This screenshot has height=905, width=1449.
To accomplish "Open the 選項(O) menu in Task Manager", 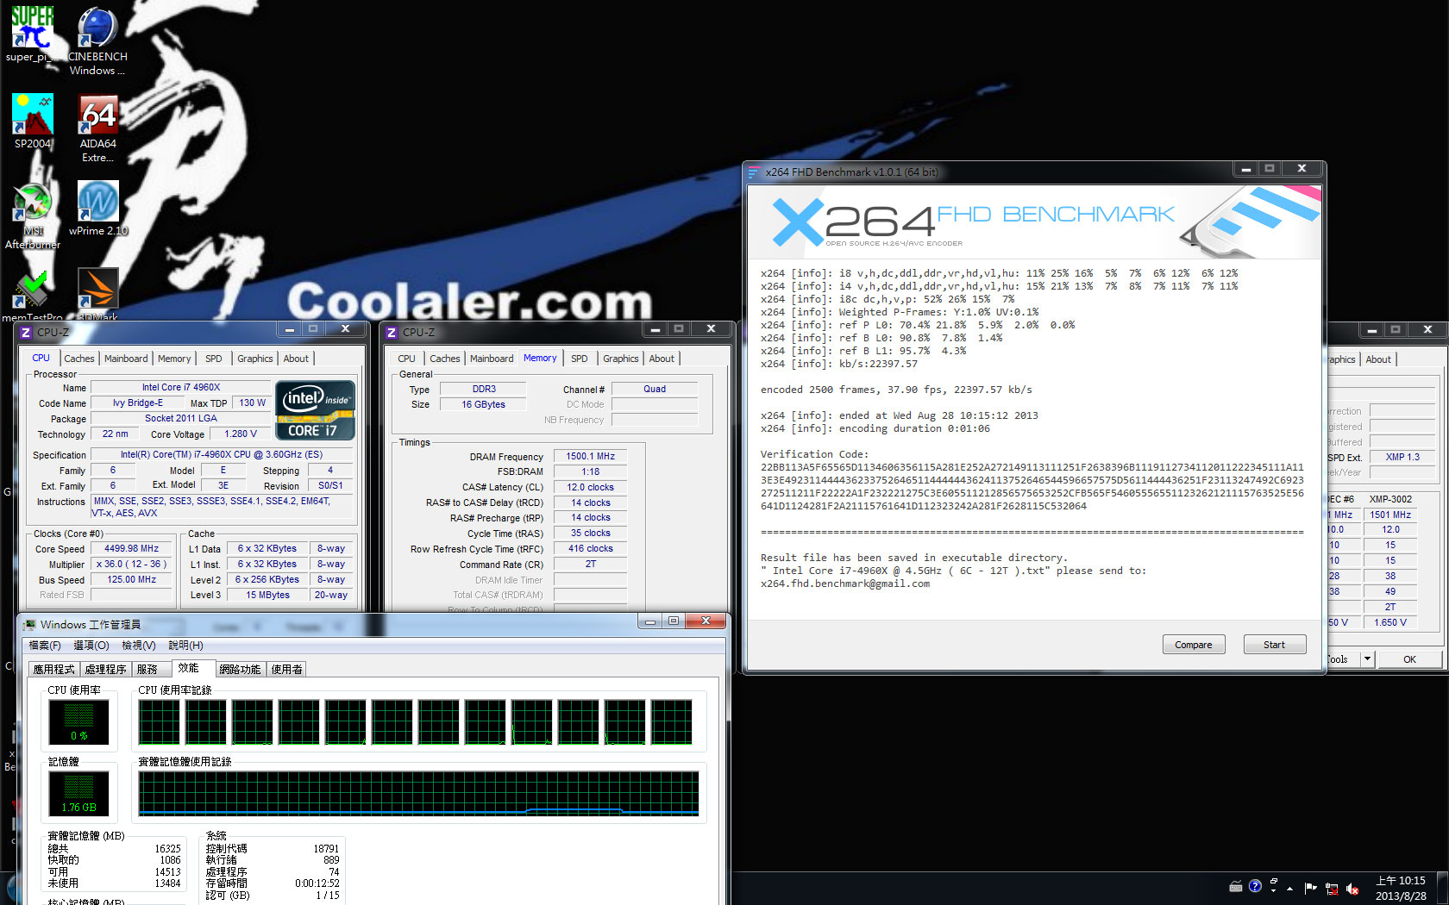I will [x=91, y=646].
